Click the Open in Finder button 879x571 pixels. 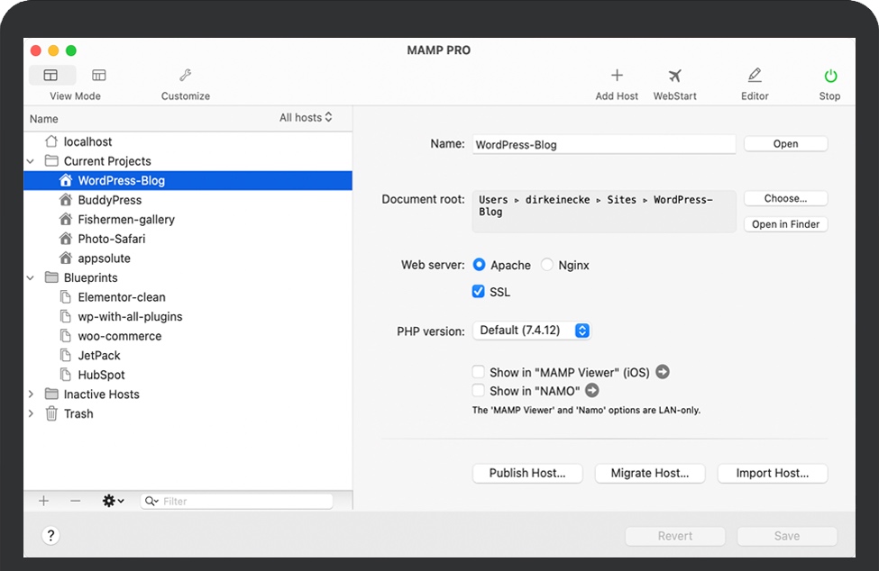click(x=785, y=224)
